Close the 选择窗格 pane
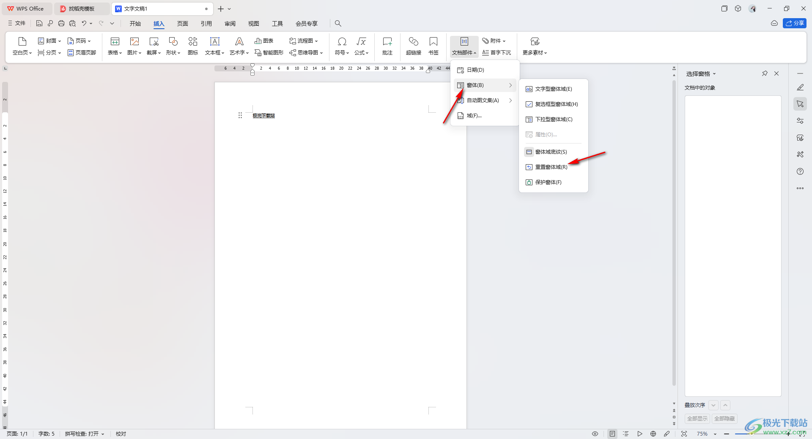The image size is (812, 439). (x=776, y=73)
